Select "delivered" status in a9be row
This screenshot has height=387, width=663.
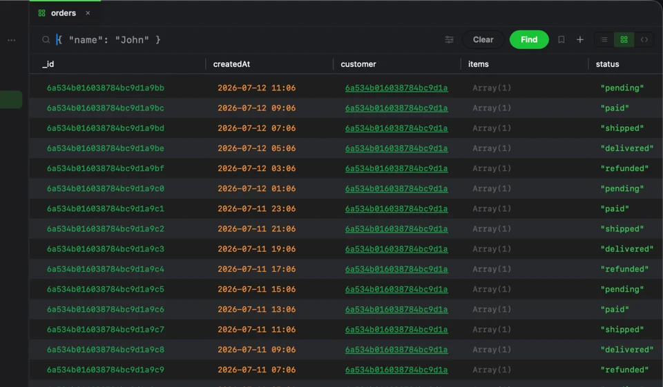click(627, 148)
